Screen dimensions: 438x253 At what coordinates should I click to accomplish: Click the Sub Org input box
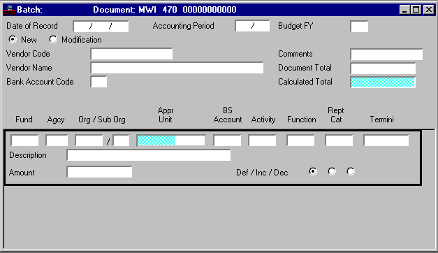point(122,140)
